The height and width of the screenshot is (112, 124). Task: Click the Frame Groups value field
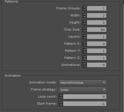coord(97,8)
